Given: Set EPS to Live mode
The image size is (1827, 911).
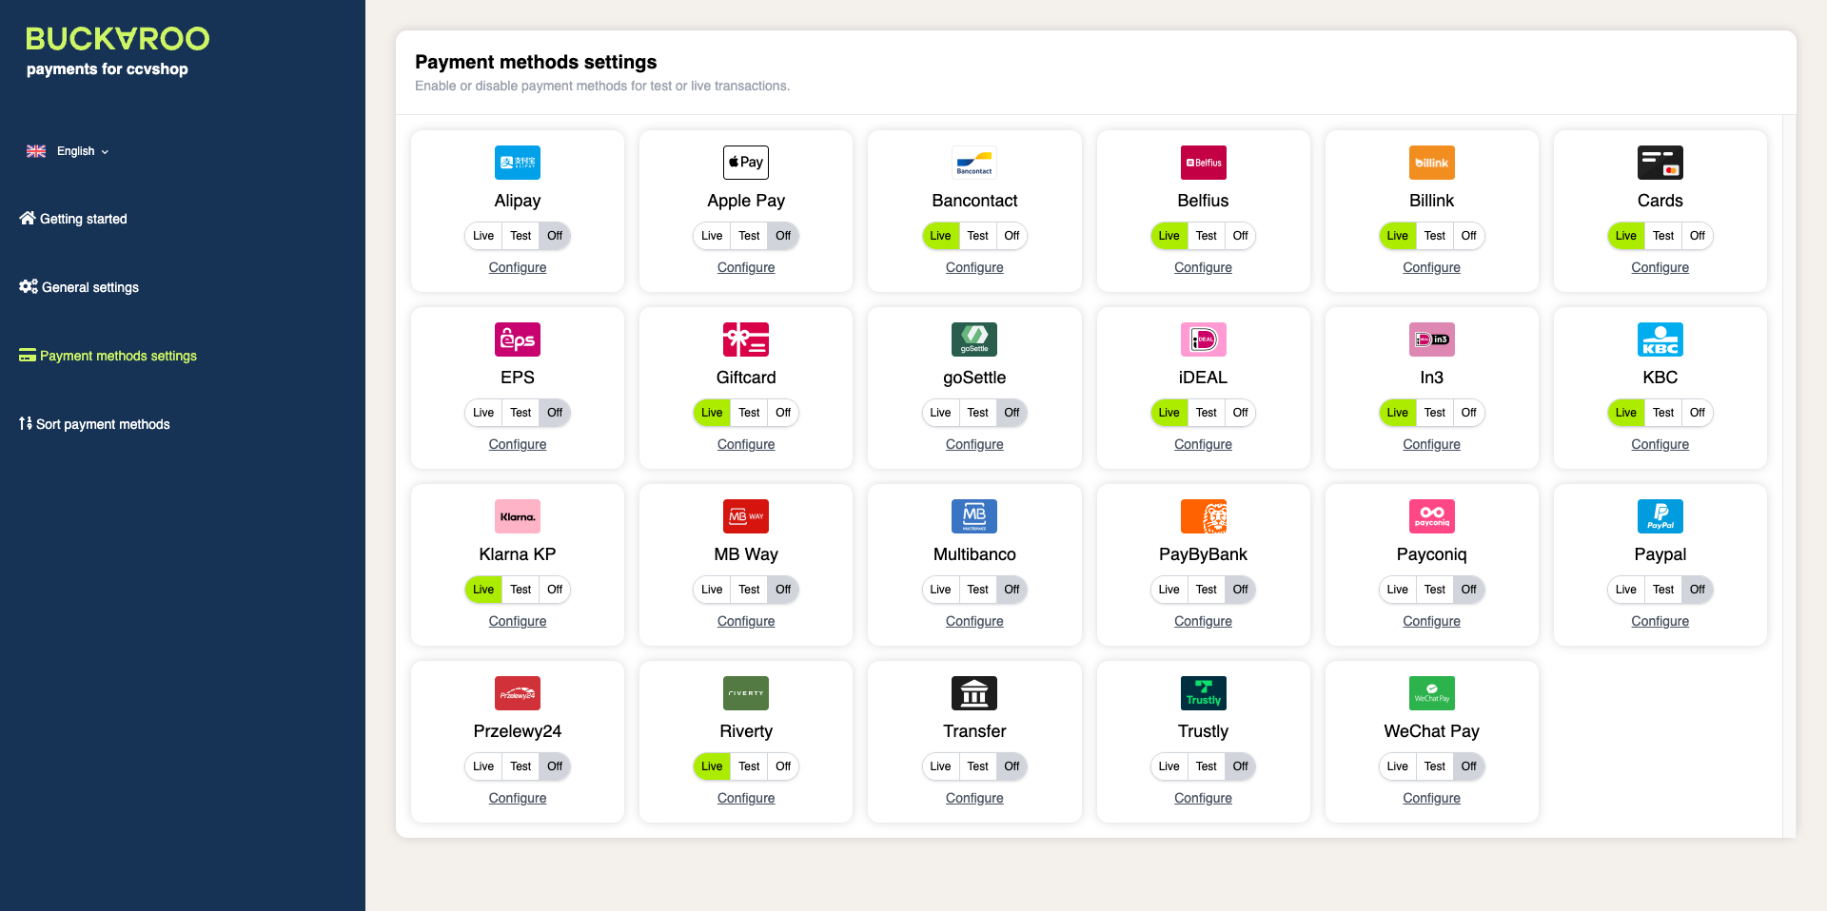Looking at the screenshot, I should 483,413.
